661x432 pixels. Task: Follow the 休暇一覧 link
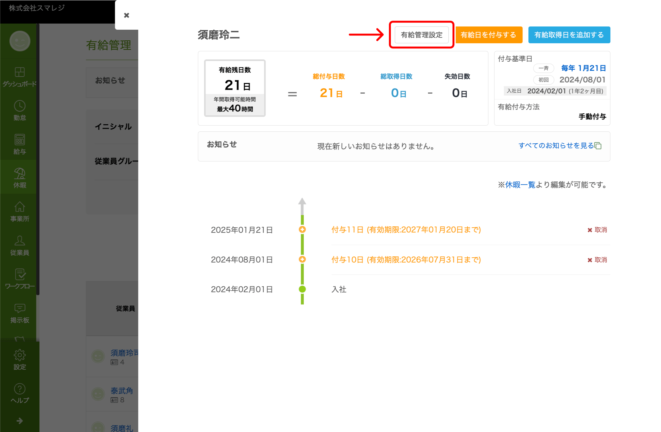[520, 185]
